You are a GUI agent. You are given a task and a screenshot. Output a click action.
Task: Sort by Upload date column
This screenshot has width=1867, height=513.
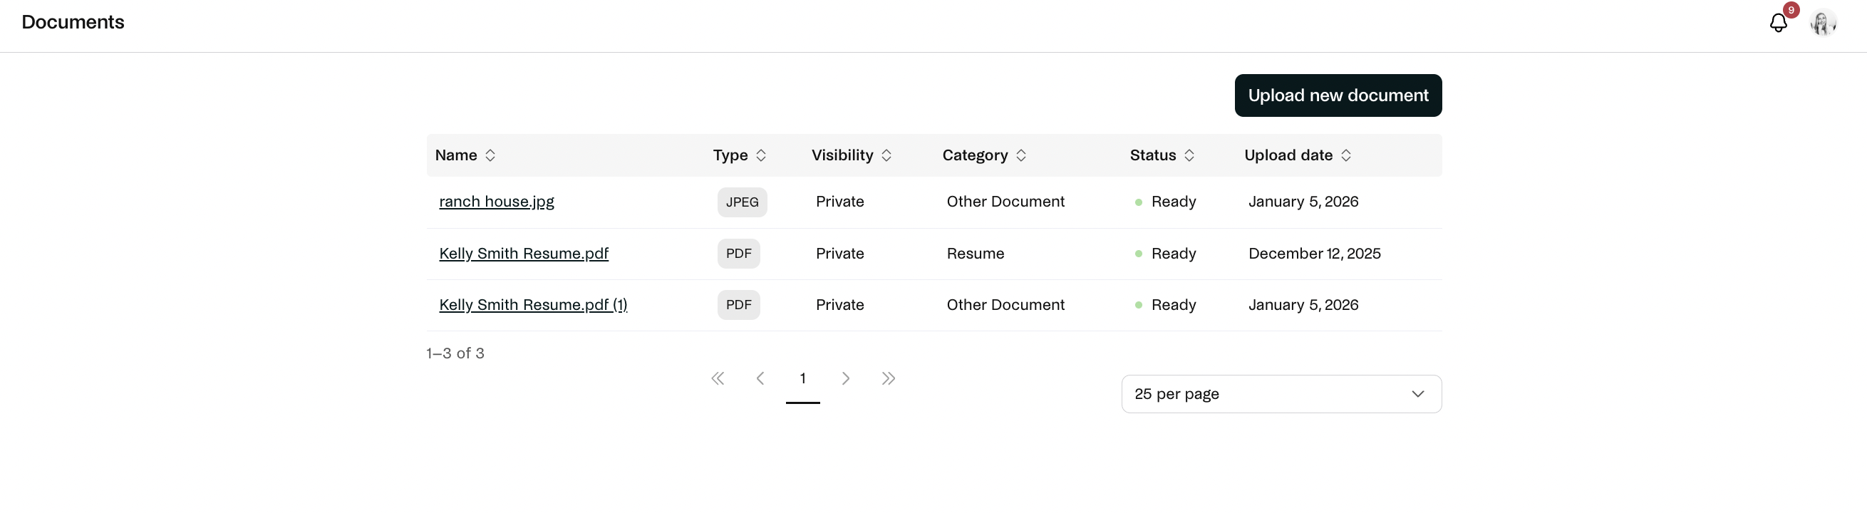pyautogui.click(x=1298, y=155)
